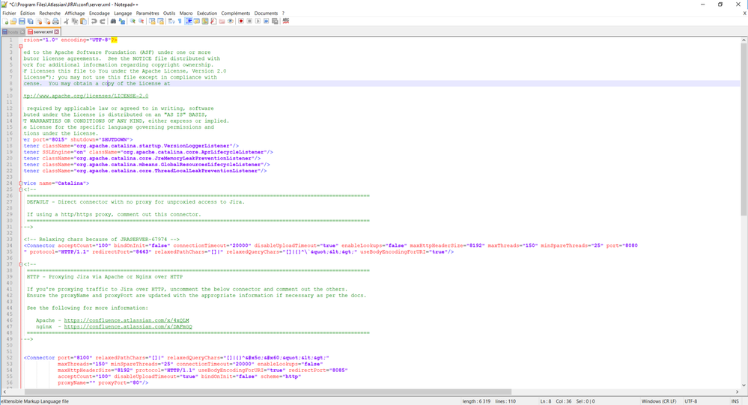Open Find with binoculars icon

[x=113, y=21]
